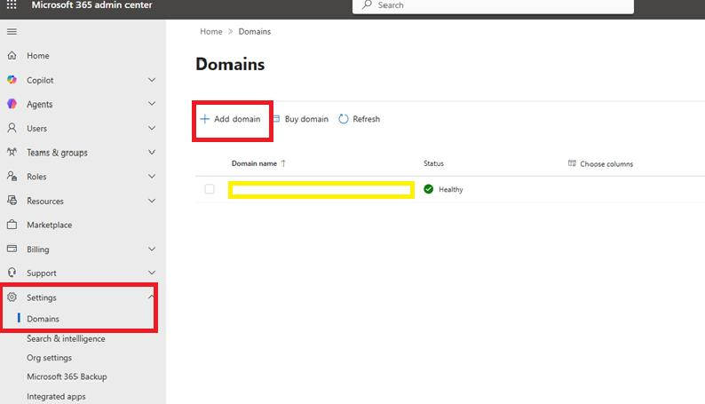Click the Add domain button
The image size is (705, 404).
pyautogui.click(x=230, y=119)
